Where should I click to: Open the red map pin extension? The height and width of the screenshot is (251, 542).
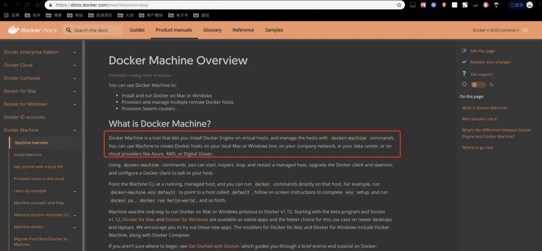tap(444, 5)
